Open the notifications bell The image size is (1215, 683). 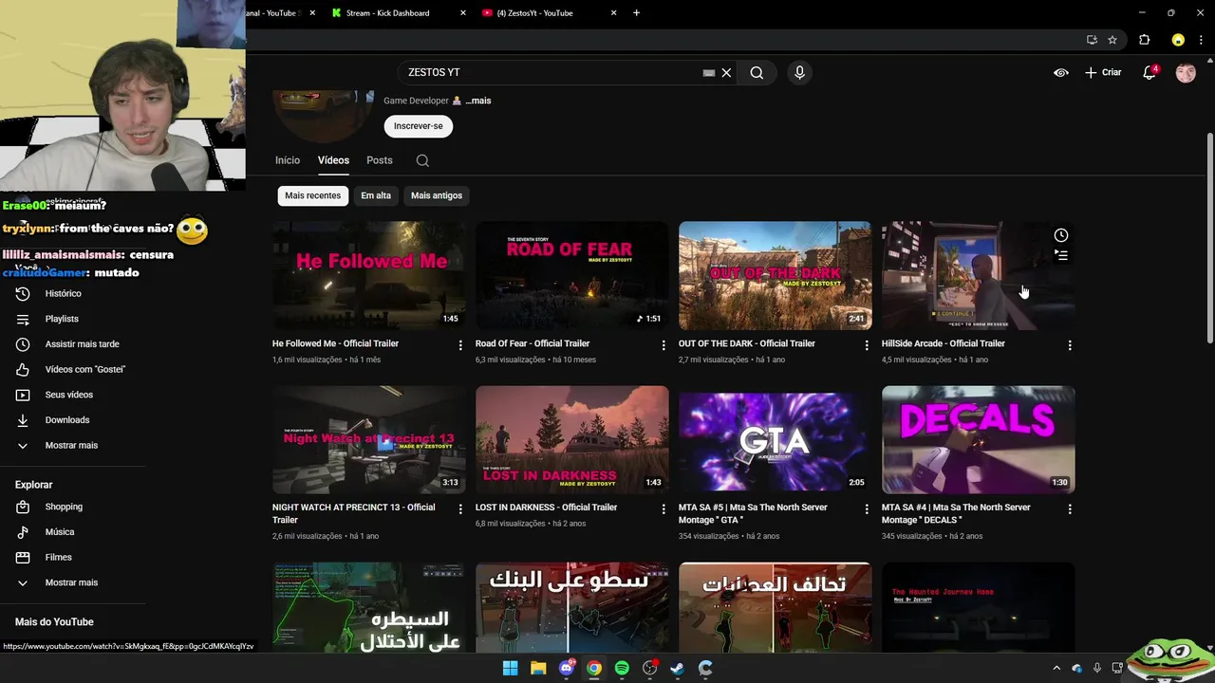[1150, 72]
